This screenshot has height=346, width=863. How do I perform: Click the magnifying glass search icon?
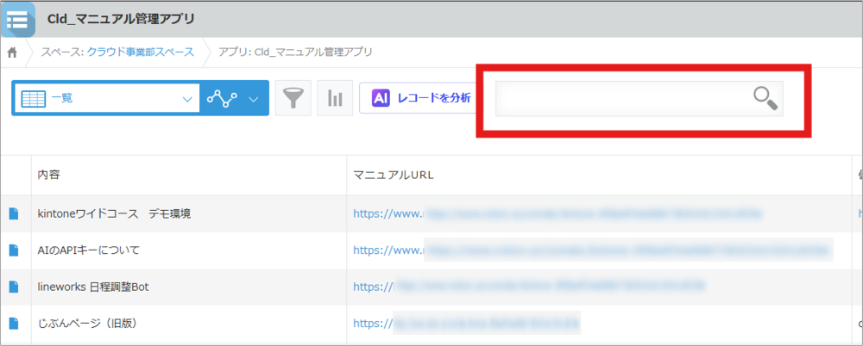[765, 99]
